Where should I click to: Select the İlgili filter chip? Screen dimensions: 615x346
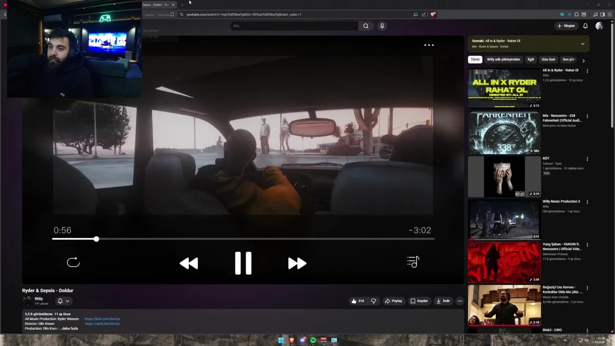click(531, 60)
